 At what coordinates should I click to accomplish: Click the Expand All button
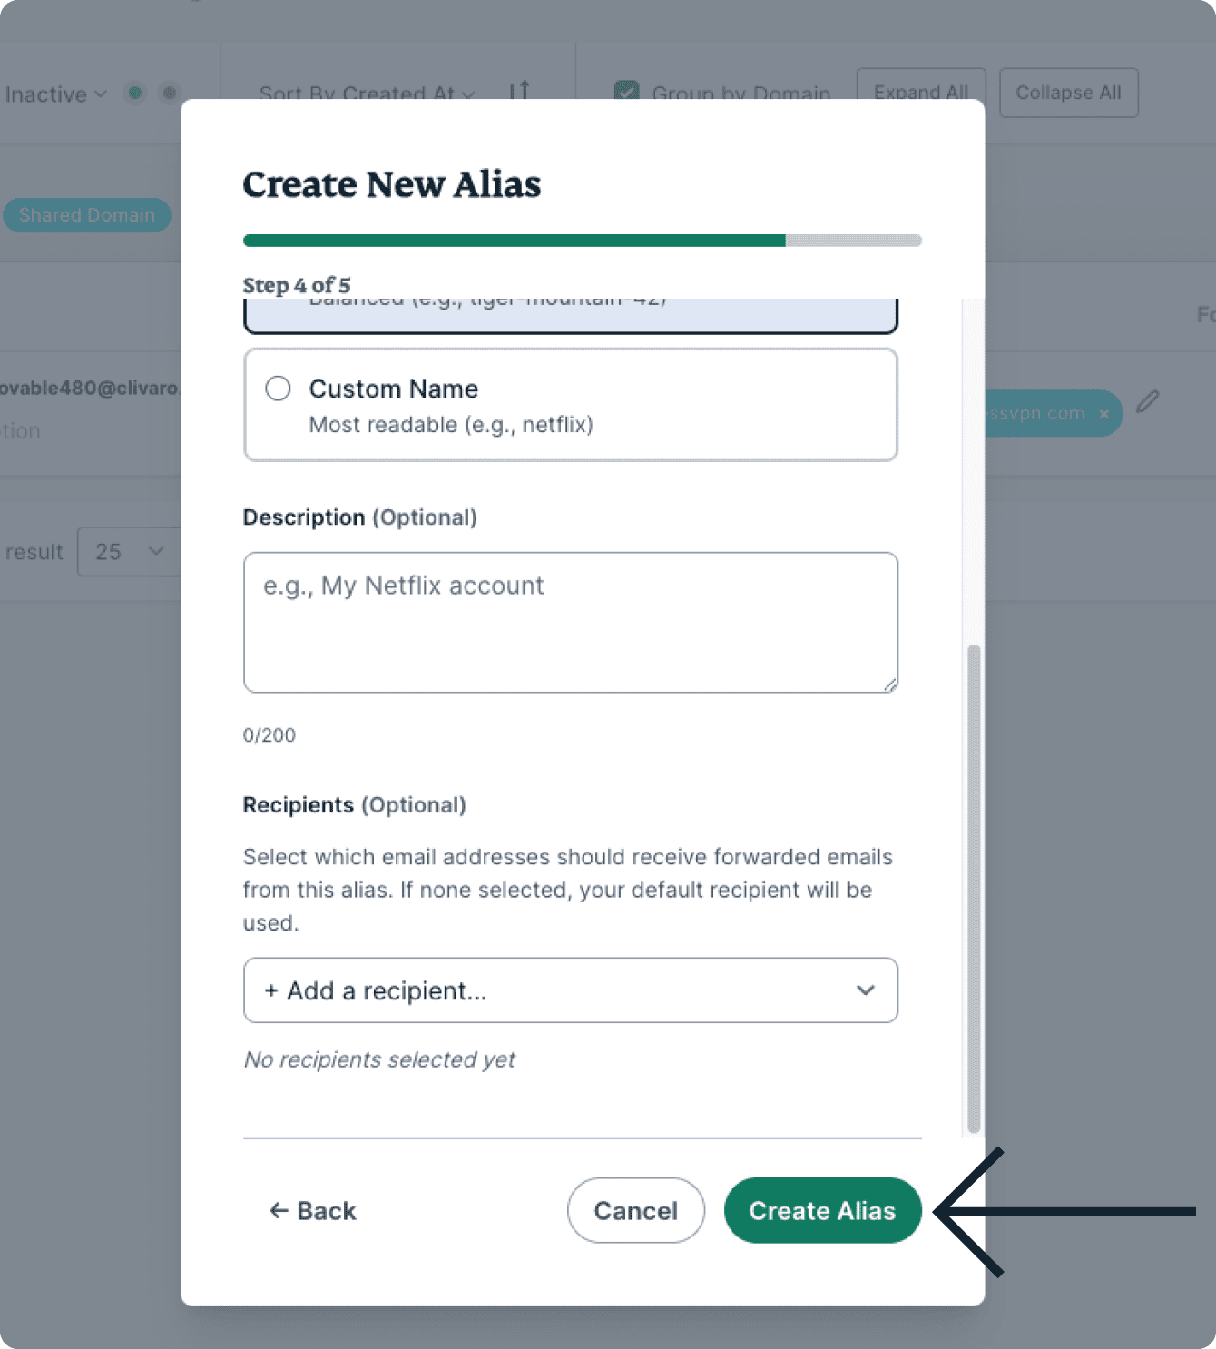(x=920, y=93)
